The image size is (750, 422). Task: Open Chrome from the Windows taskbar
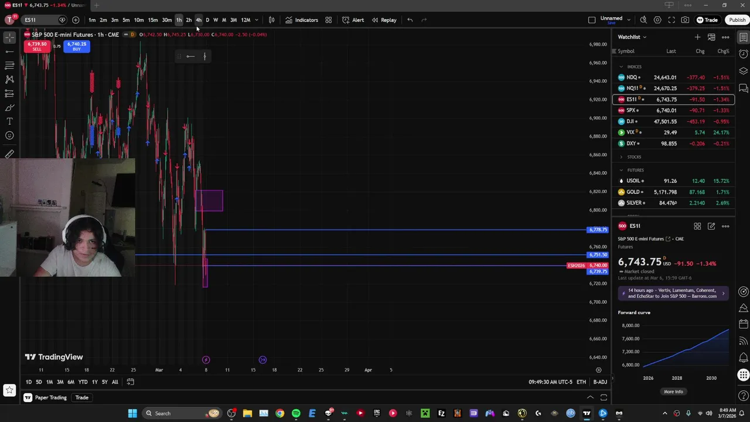[279, 413]
